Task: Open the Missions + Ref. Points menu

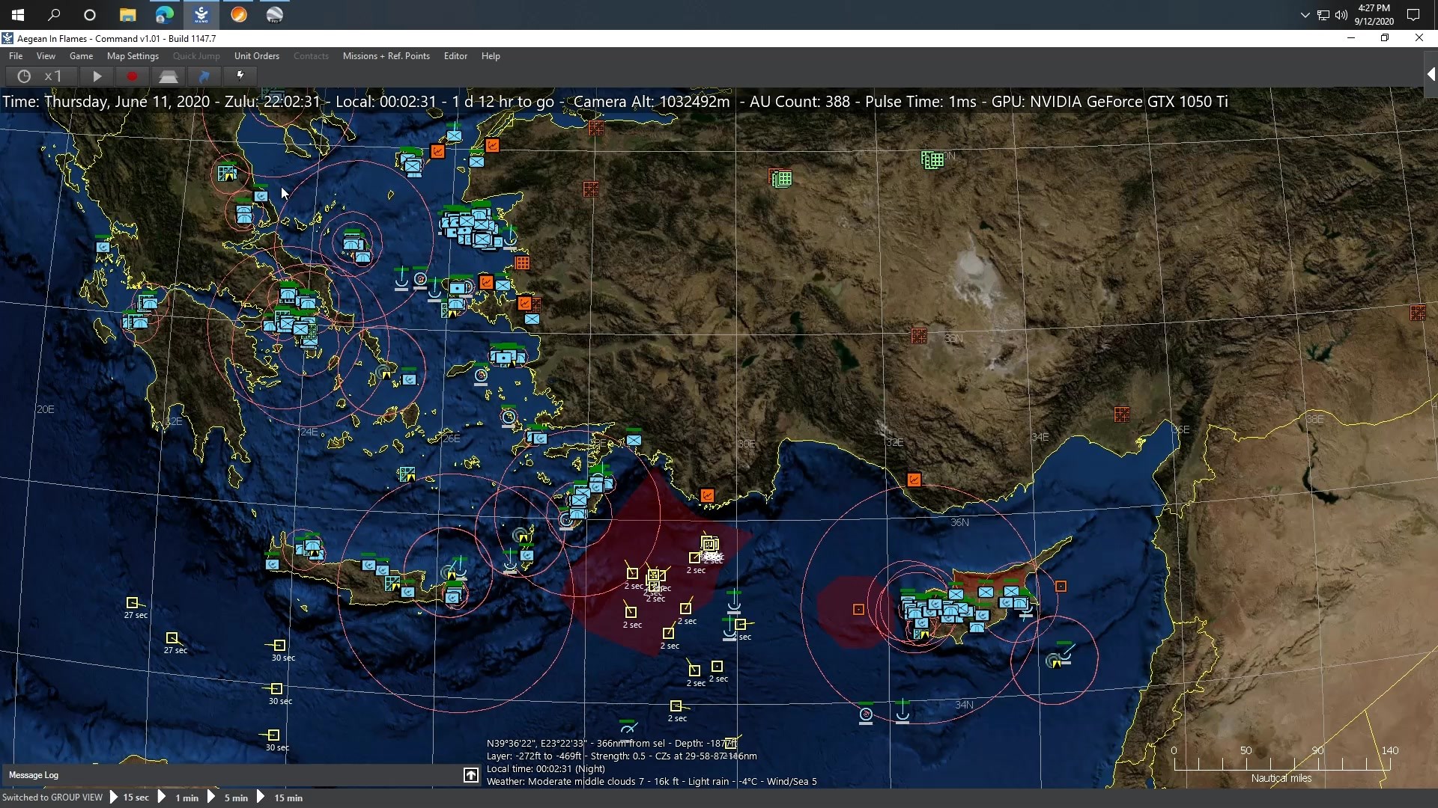Action: point(386,56)
